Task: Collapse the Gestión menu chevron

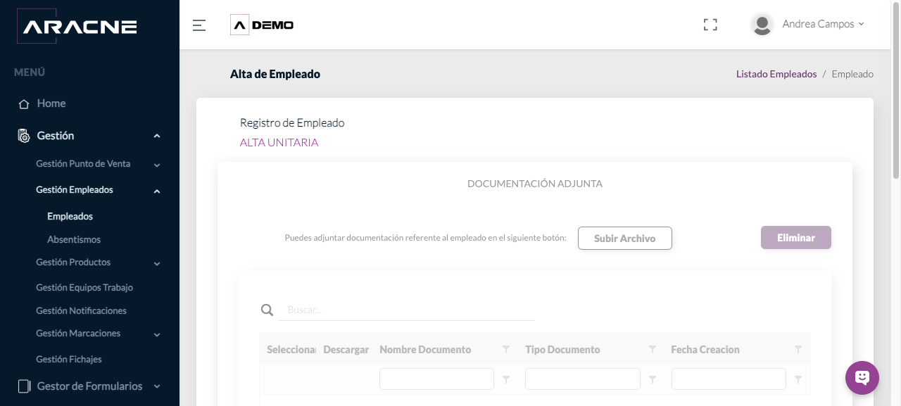Action: 157,136
